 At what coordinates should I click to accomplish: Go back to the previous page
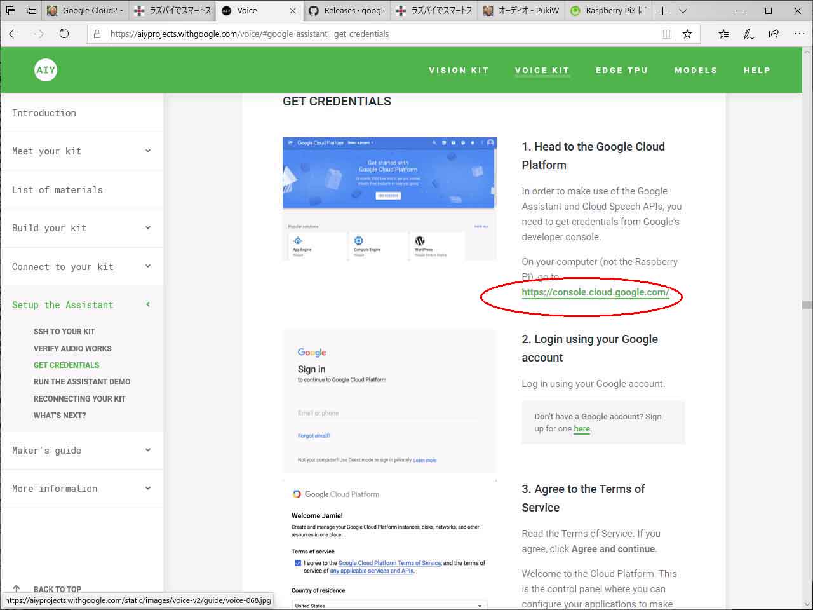coord(14,34)
